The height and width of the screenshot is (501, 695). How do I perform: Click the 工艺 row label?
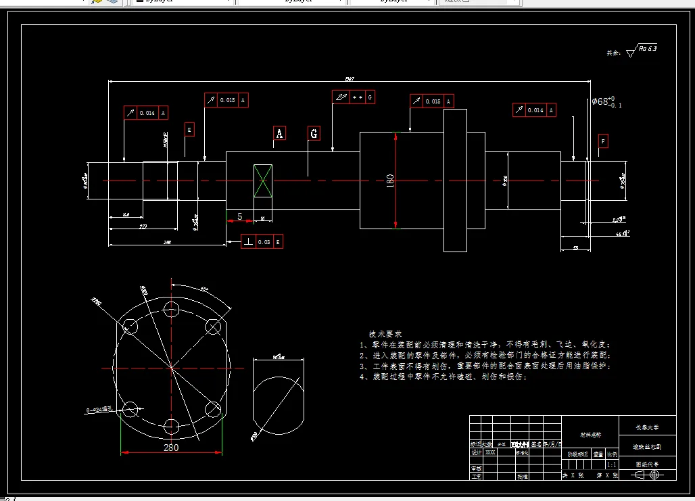click(x=476, y=477)
